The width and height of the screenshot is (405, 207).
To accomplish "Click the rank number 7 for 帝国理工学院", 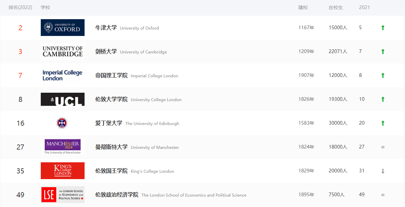I will pos(20,75).
